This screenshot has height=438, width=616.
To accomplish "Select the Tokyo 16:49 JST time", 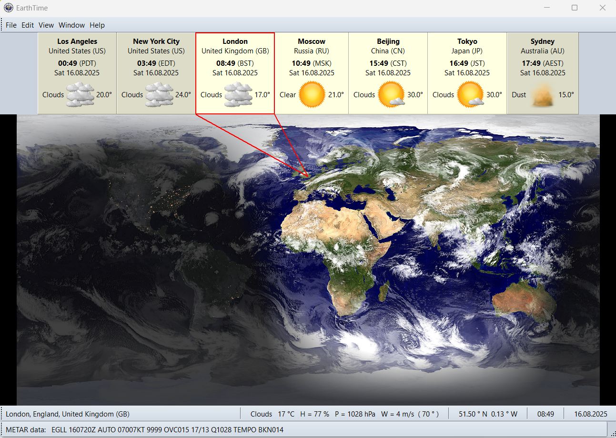I will [x=467, y=63].
